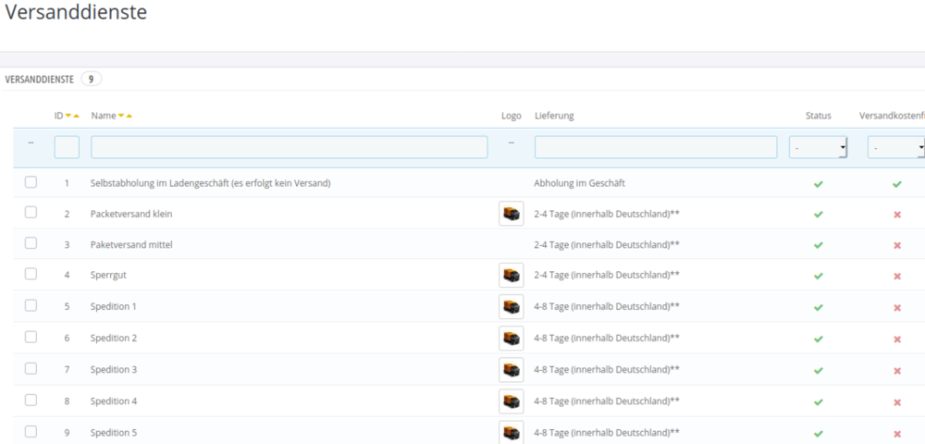The height and width of the screenshot is (444, 925).
Task: Tick the checkbox next to Spedition 4
Action: pyautogui.click(x=31, y=401)
